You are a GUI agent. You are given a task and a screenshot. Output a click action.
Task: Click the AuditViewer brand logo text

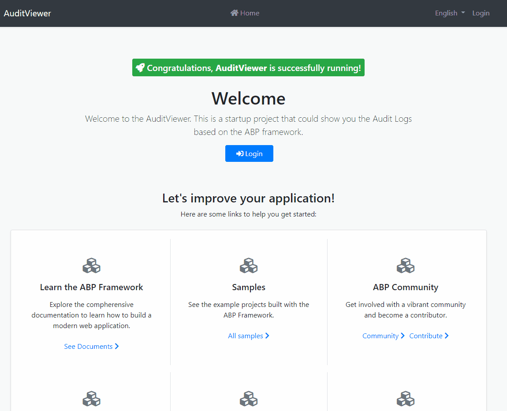27,13
